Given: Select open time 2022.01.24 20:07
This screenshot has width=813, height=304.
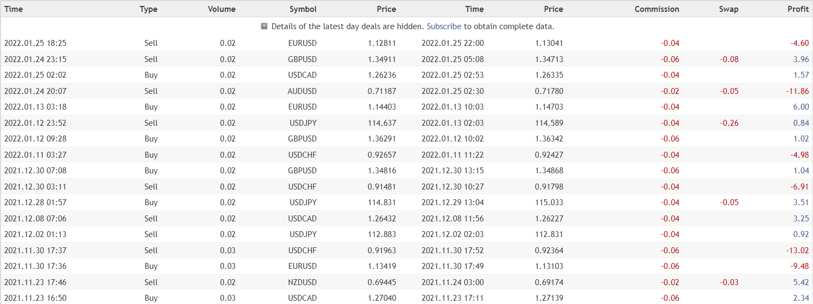Looking at the screenshot, I should tap(35, 91).
